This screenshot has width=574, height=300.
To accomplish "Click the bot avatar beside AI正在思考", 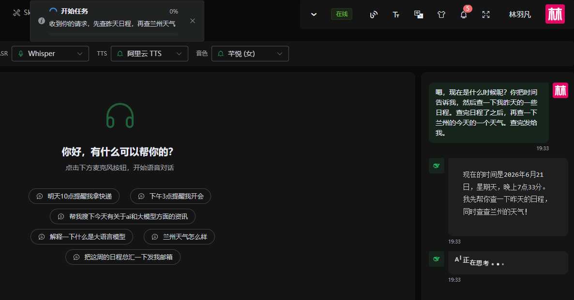I will point(437,259).
